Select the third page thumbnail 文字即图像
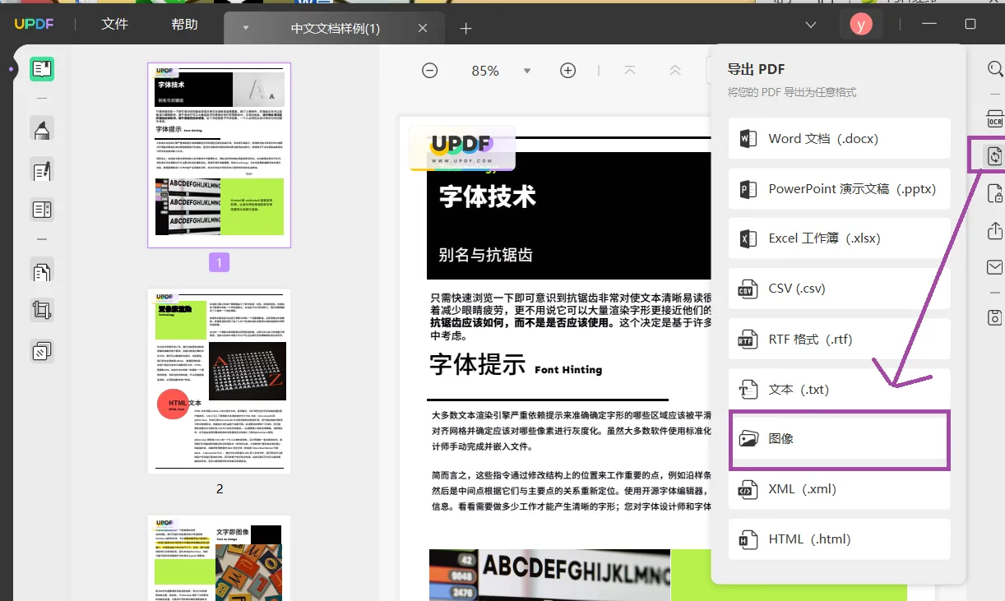The image size is (1005, 601). pyautogui.click(x=220, y=558)
